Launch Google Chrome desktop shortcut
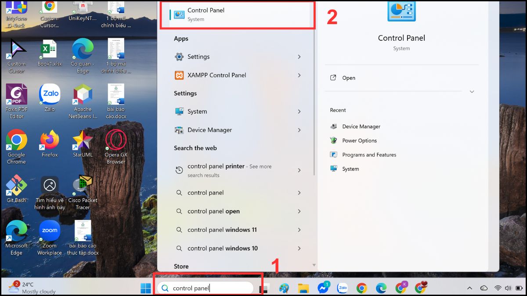527x296 pixels. tap(17, 147)
